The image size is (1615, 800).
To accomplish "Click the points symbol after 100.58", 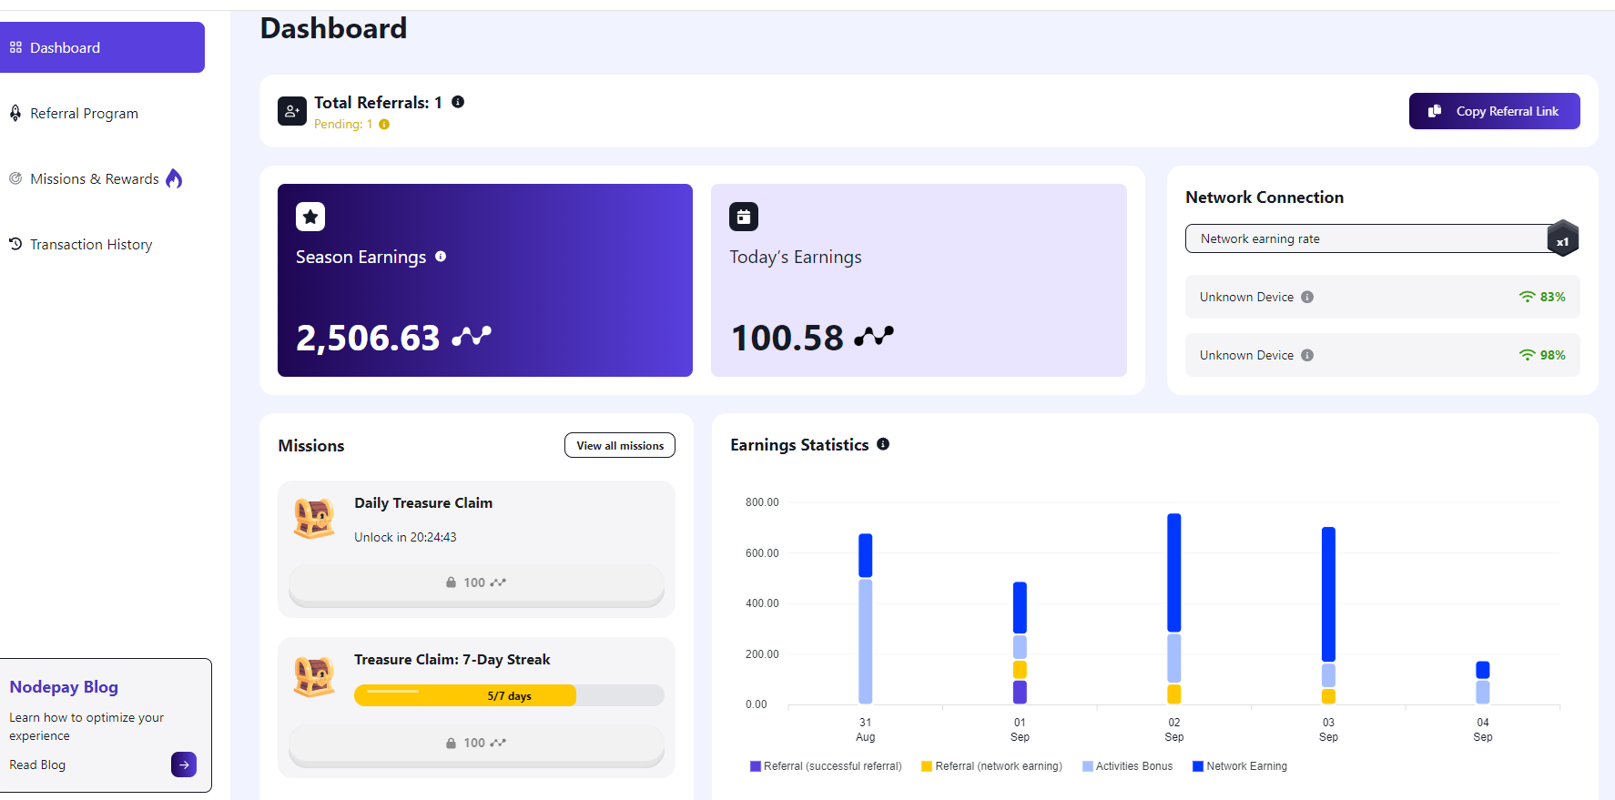I will point(874,337).
